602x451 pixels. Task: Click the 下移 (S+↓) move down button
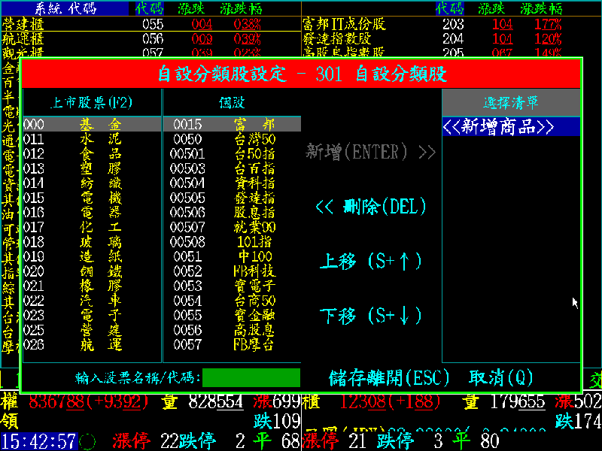point(372,313)
